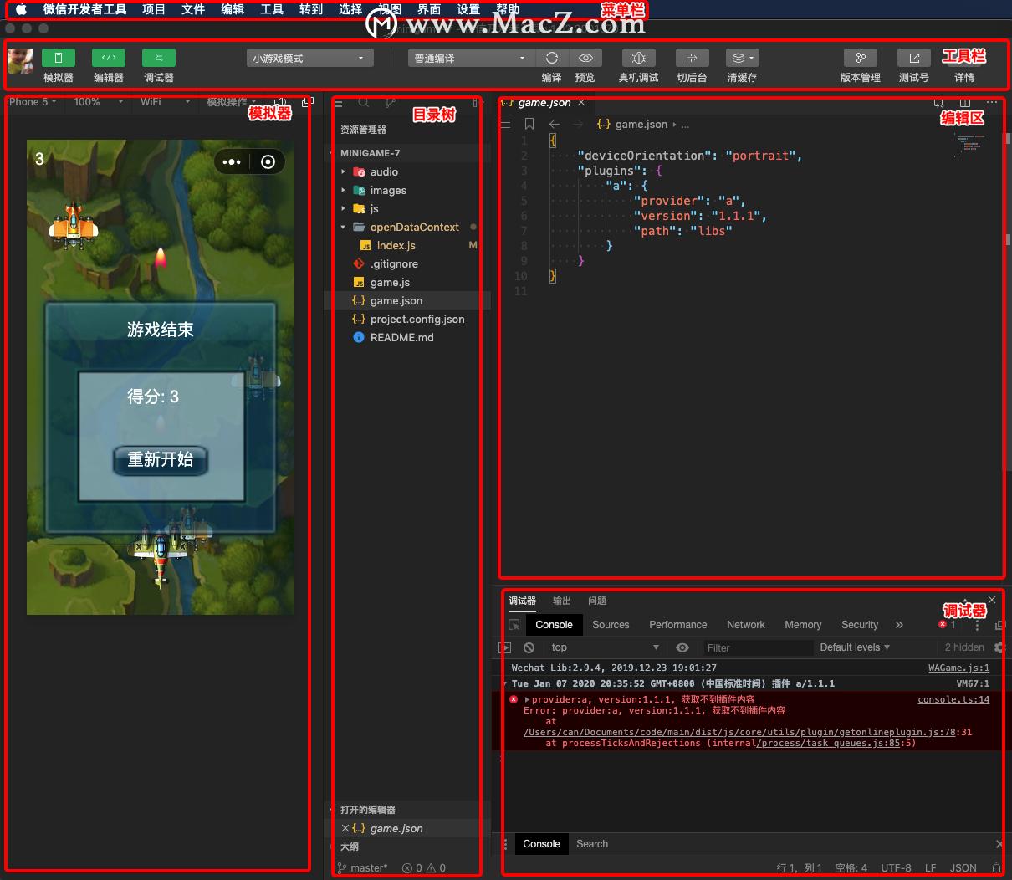Click the 测试号 test account icon
Image resolution: width=1012 pixels, height=880 pixels.
[914, 58]
